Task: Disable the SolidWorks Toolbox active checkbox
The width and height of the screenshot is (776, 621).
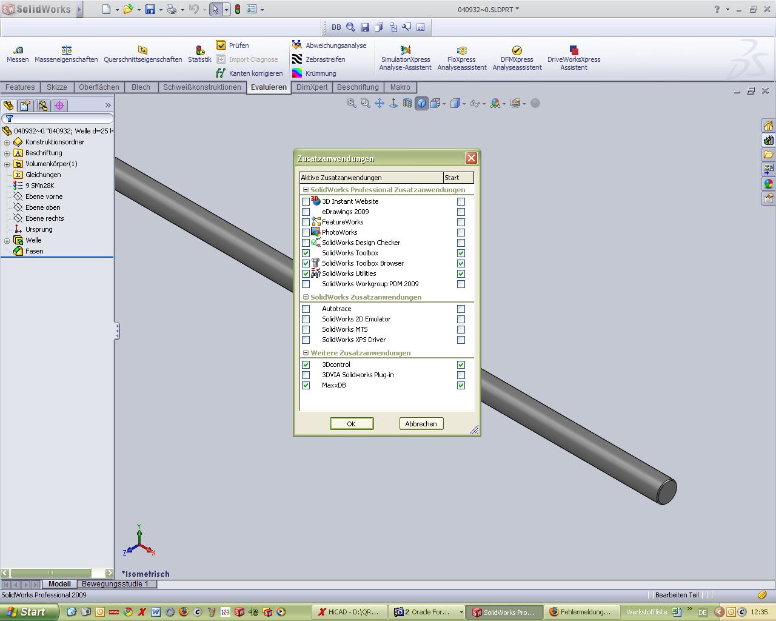Action: (306, 253)
